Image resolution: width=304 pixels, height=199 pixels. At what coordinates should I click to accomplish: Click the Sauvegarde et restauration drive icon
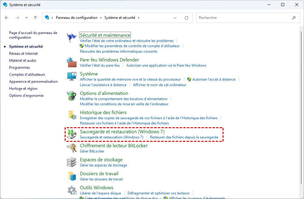[72, 134]
